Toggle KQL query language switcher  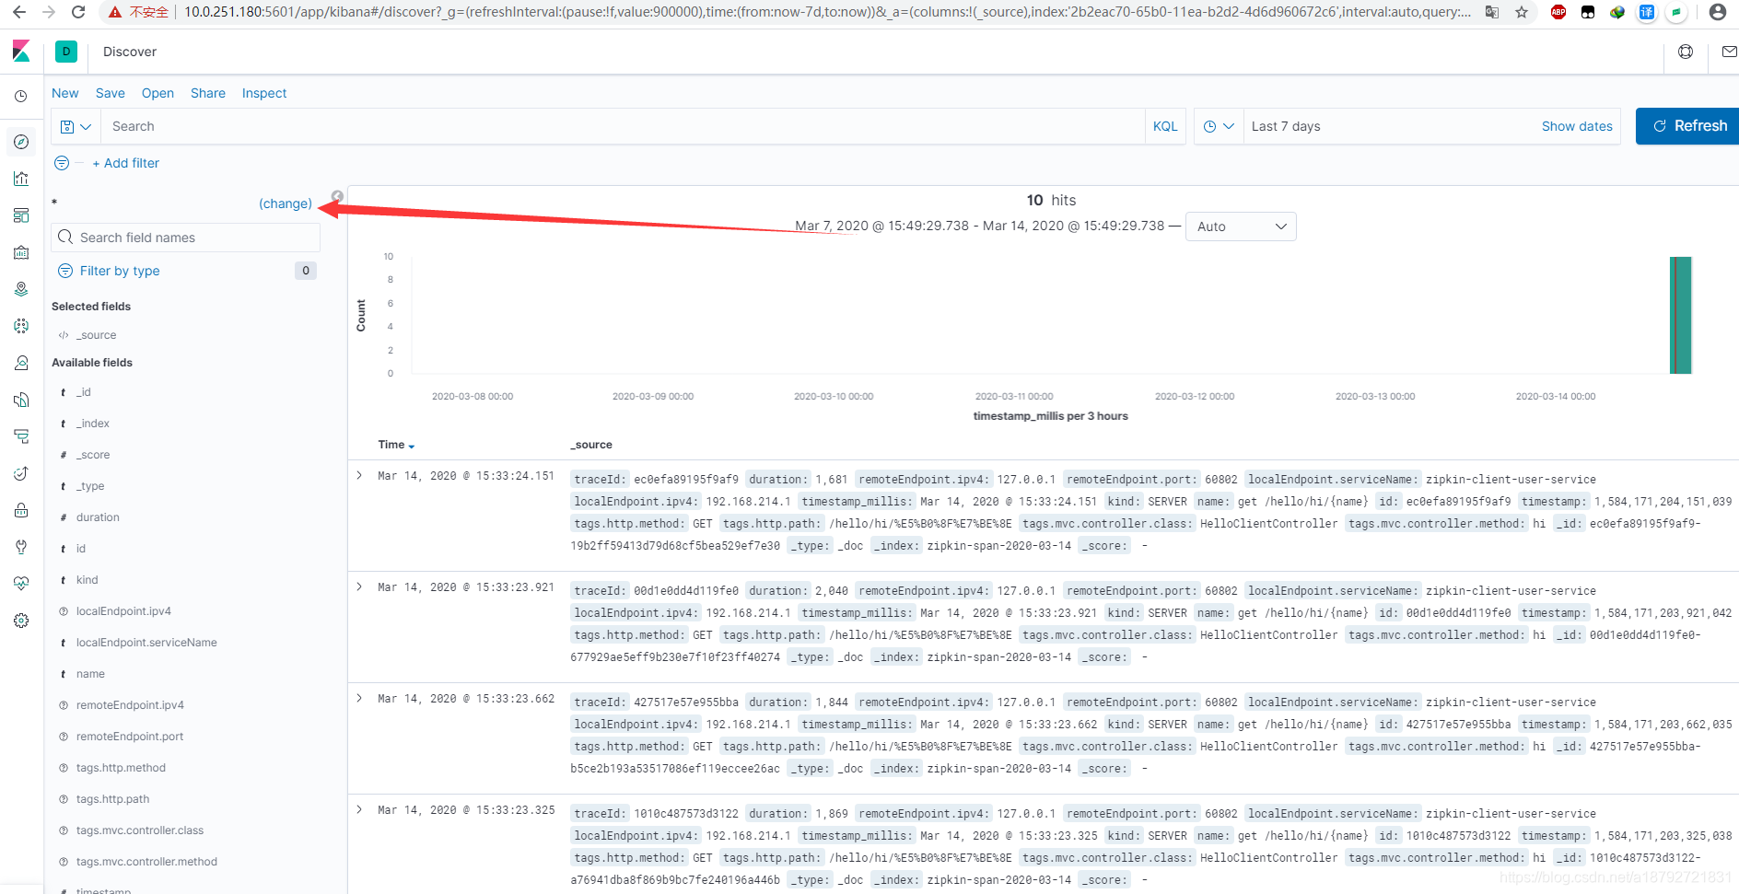click(1165, 126)
